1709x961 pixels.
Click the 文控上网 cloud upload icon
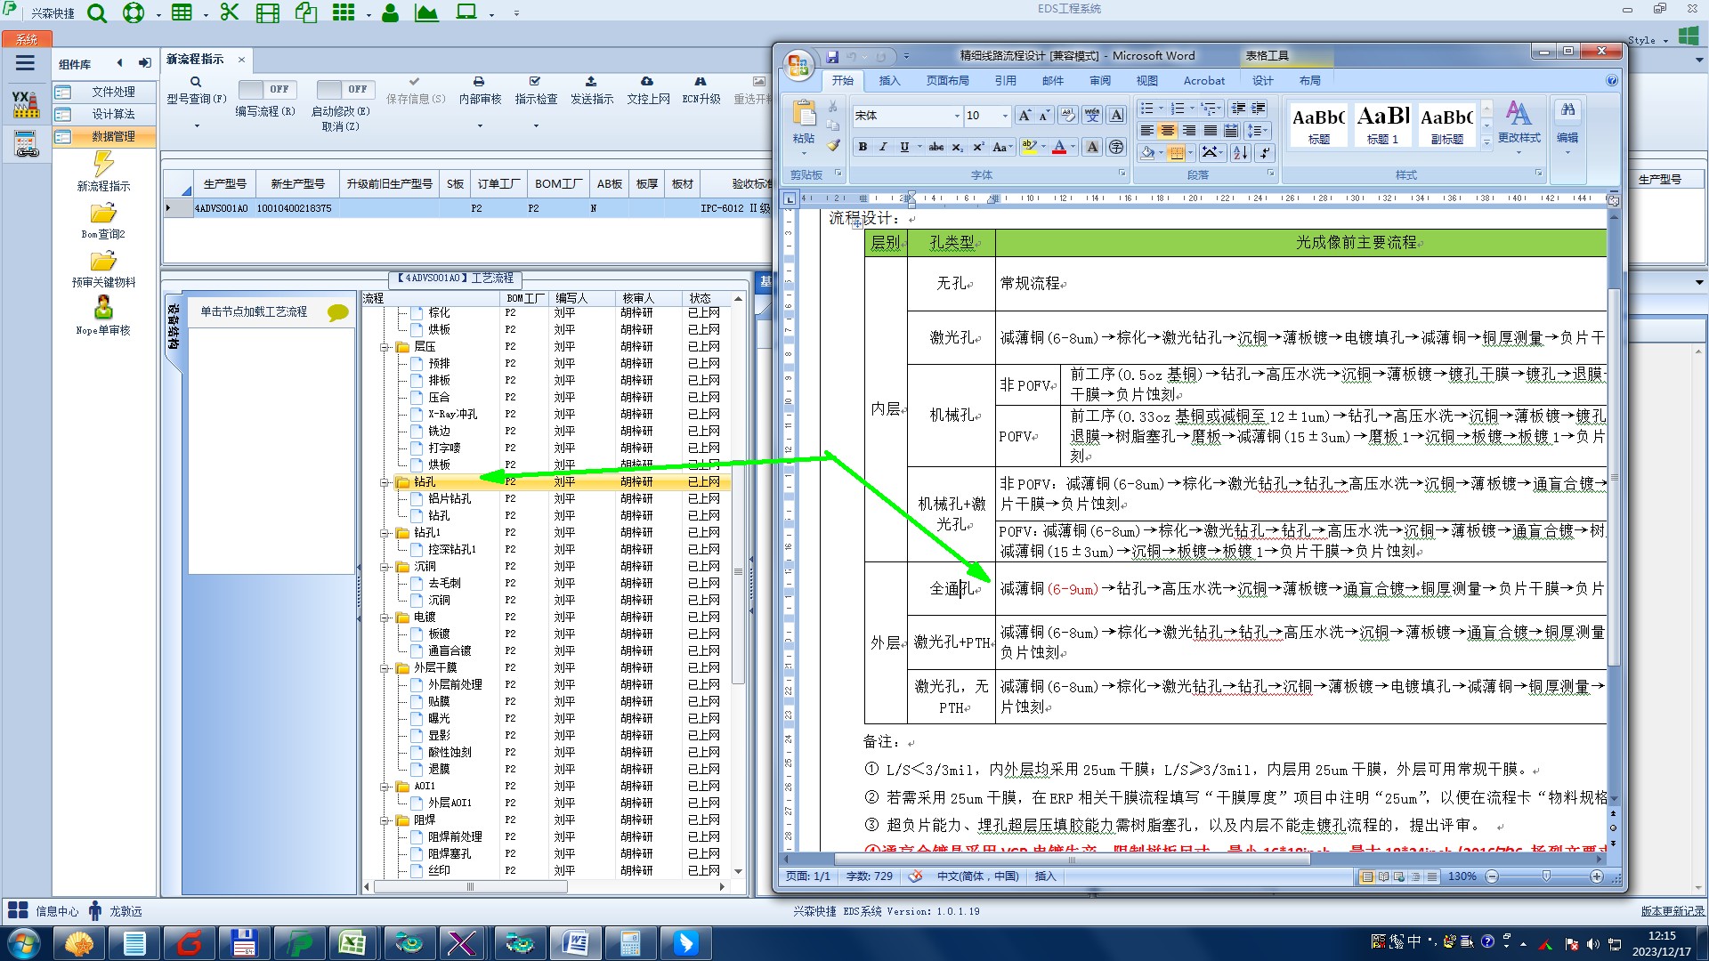[647, 82]
